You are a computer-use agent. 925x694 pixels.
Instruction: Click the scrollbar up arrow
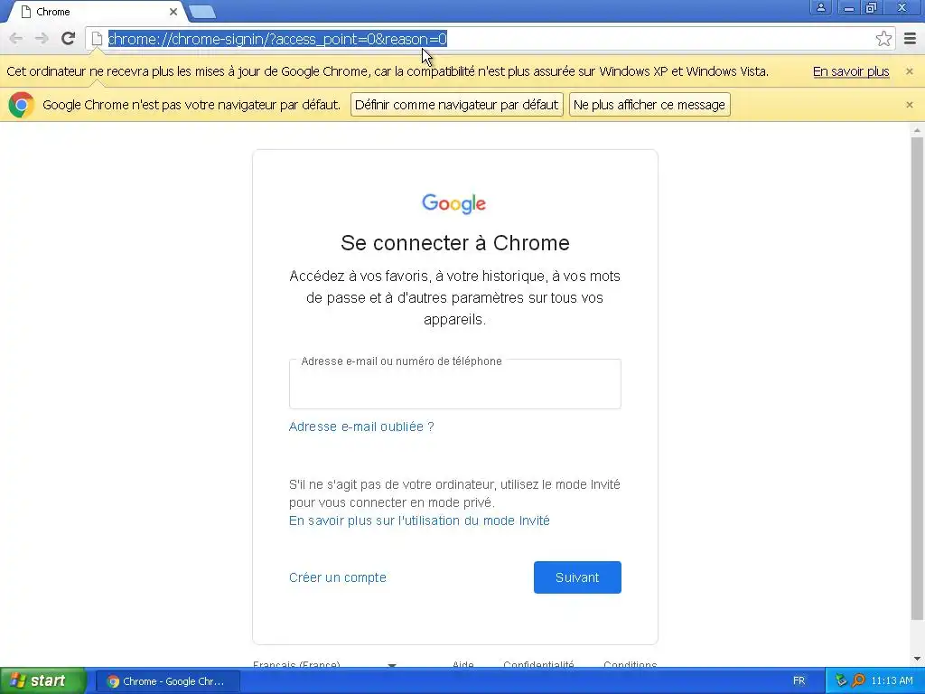coord(917,130)
